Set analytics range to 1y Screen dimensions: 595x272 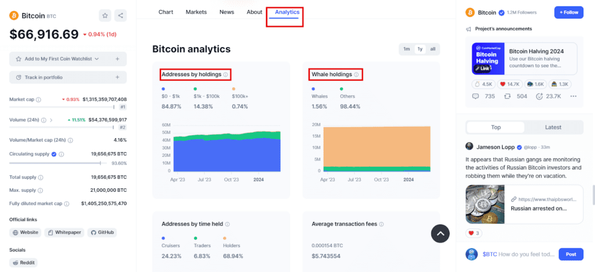click(420, 49)
